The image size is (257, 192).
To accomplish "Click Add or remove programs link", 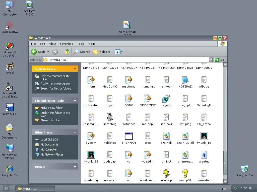I will pyautogui.click(x=55, y=83).
